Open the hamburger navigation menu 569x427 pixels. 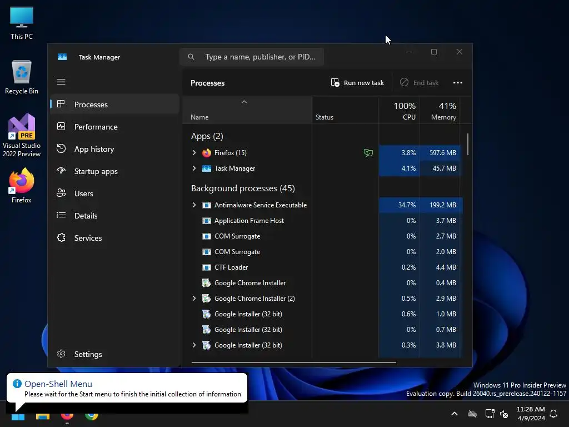coord(61,82)
